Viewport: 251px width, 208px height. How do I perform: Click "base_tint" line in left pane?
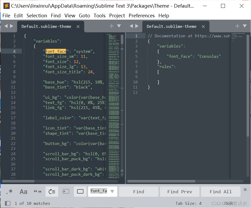pyautogui.click(x=68, y=87)
